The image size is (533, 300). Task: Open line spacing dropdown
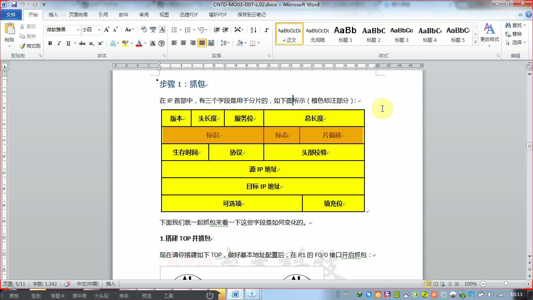tap(225, 43)
